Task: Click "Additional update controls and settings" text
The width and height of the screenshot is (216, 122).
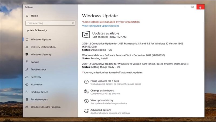Action: point(110,113)
